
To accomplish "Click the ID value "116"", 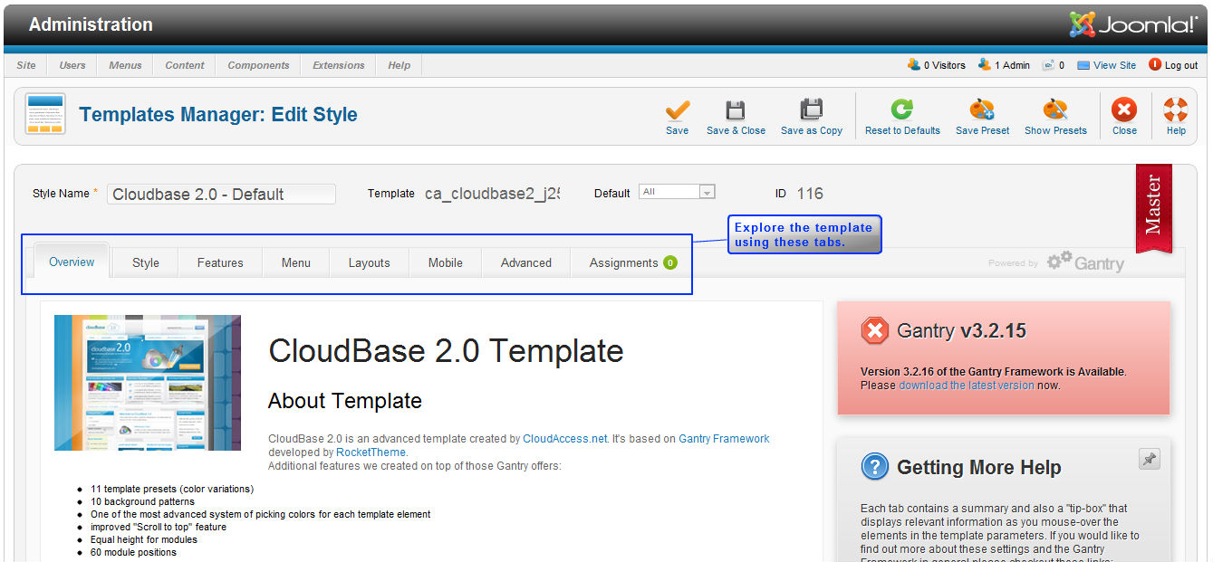I will (810, 194).
